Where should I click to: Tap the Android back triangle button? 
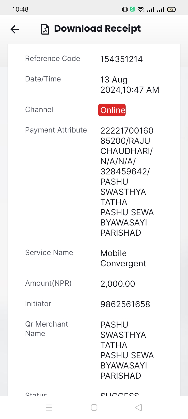(x=139, y=407)
